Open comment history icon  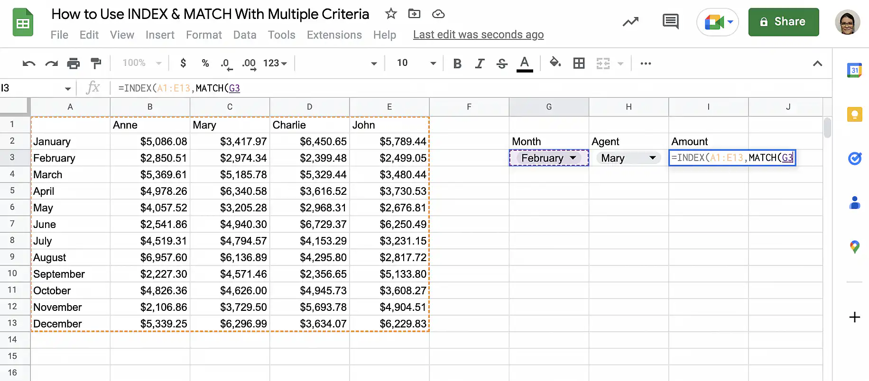coord(670,22)
